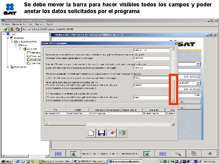The height and width of the screenshot is (164, 219).
Task: Click the IVA trasladado amount field
Action: 151,97
